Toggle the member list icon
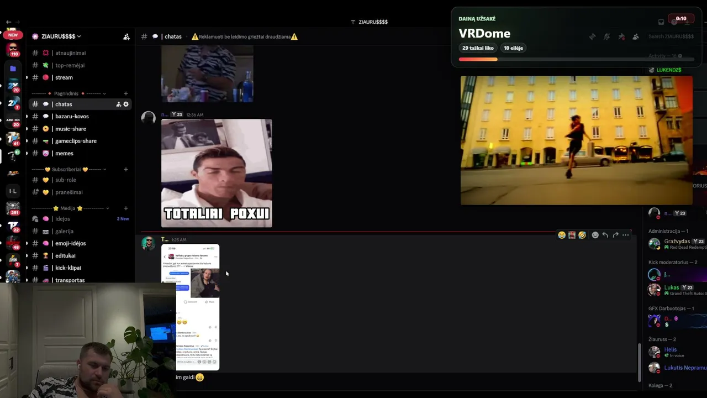Screen dimensions: 707x398 pos(636,36)
